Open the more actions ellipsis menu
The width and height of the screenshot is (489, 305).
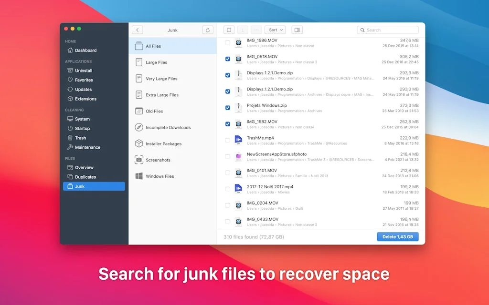pyautogui.click(x=256, y=30)
